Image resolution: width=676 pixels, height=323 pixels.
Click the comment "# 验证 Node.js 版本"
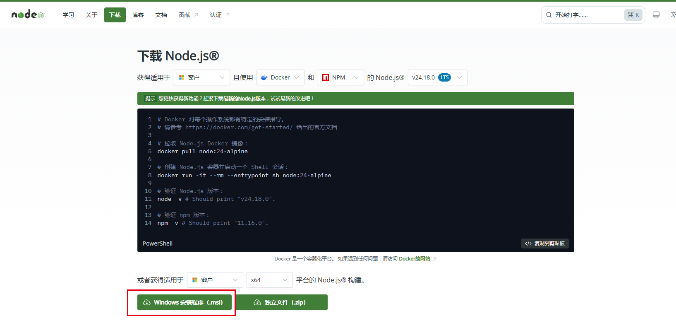pos(190,191)
